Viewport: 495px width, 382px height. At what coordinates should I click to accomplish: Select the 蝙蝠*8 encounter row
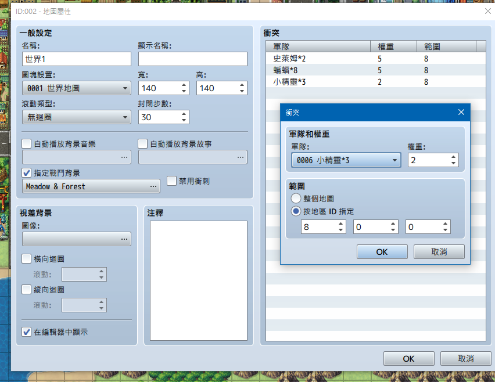(376, 70)
